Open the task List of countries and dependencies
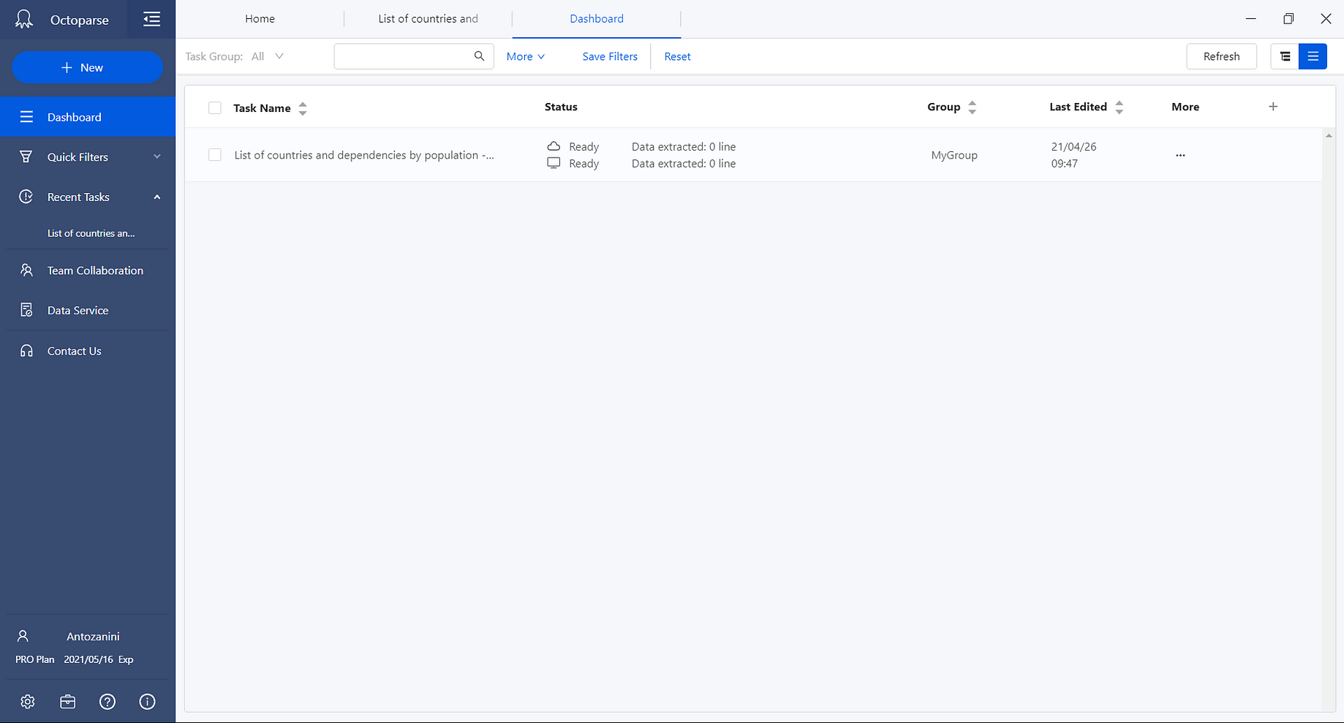The height and width of the screenshot is (723, 1344). pos(364,155)
